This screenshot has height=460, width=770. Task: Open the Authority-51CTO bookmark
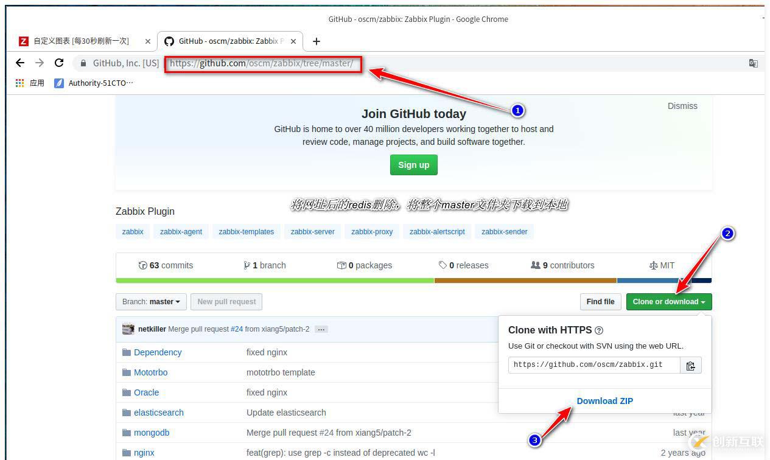click(x=94, y=83)
